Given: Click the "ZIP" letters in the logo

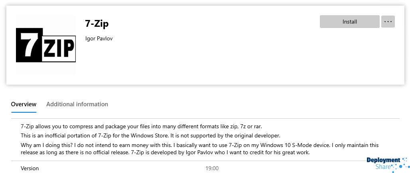Looking at the screenshot, I should [57, 48].
